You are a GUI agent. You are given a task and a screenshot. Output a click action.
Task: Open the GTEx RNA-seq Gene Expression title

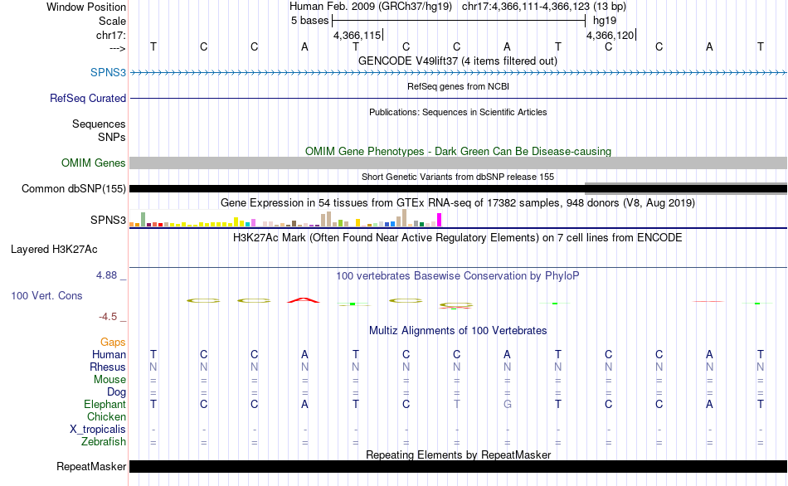[458, 202]
